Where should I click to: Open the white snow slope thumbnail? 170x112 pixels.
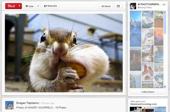[148, 37]
